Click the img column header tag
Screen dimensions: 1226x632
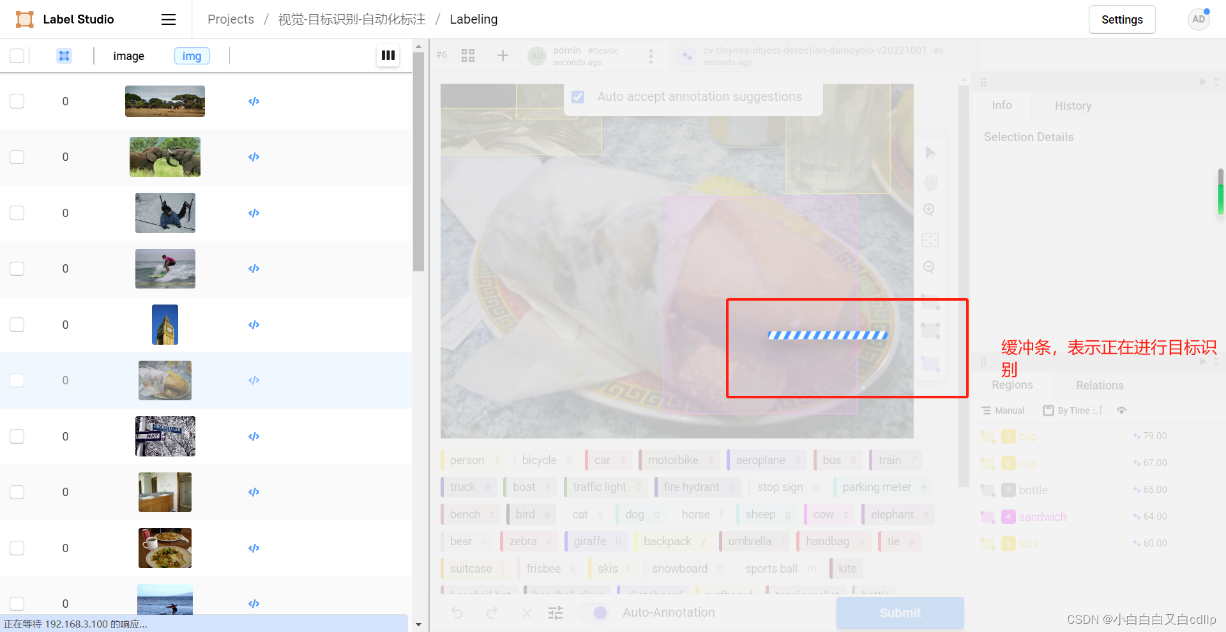(x=192, y=56)
